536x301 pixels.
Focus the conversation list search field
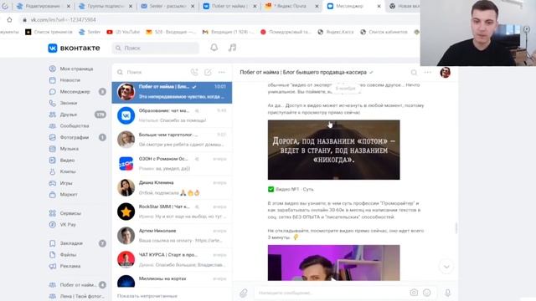pos(151,72)
